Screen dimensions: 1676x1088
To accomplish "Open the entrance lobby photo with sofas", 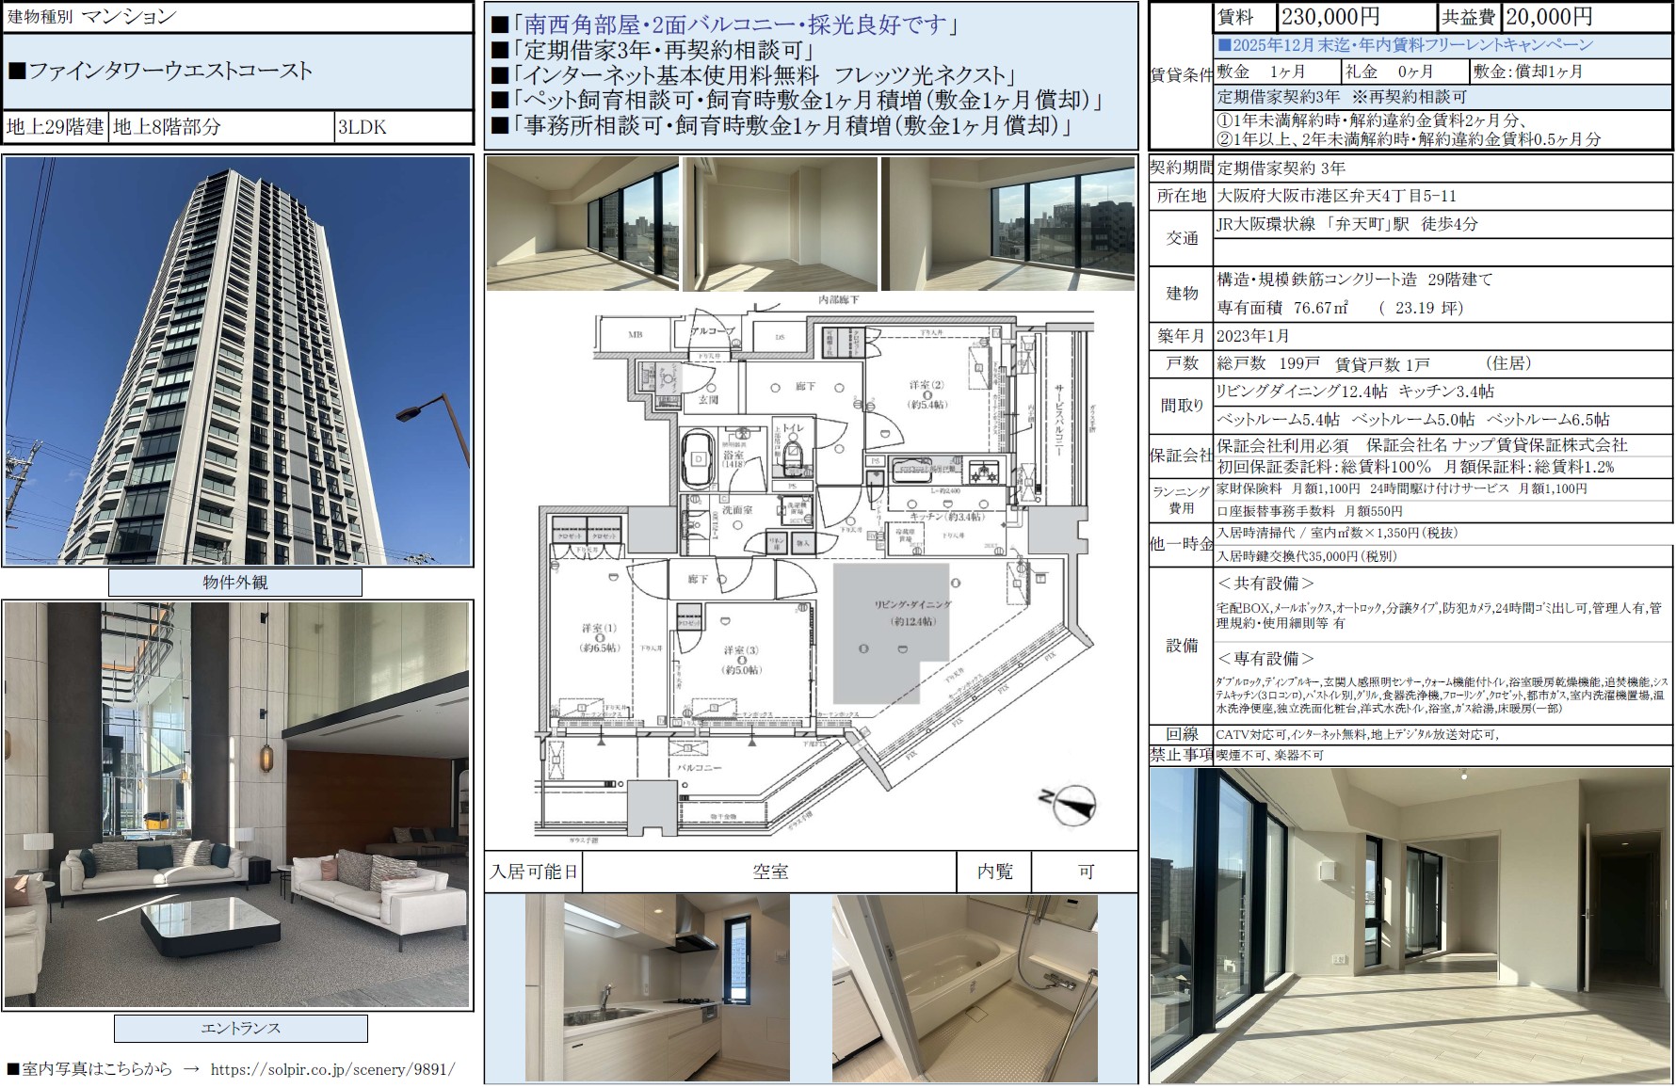I will tap(237, 805).
